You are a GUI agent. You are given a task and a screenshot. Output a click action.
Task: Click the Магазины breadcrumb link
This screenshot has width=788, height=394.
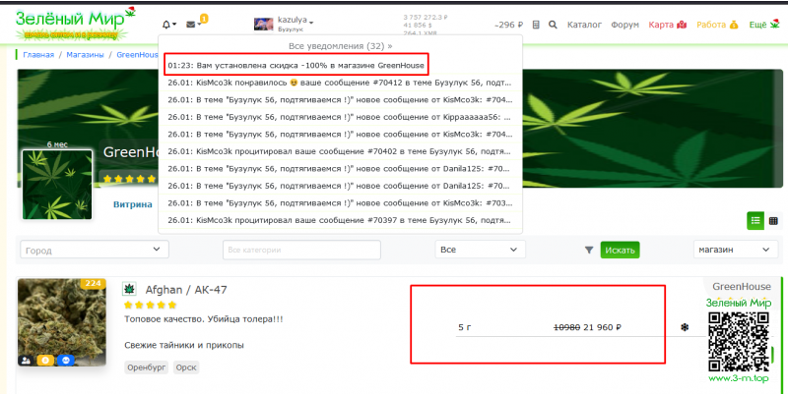86,56
